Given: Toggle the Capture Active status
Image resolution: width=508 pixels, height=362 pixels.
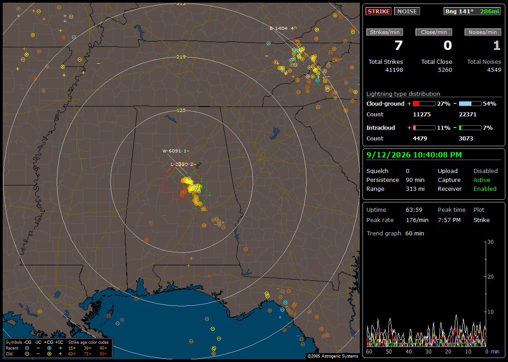Looking at the screenshot, I should click(x=481, y=180).
